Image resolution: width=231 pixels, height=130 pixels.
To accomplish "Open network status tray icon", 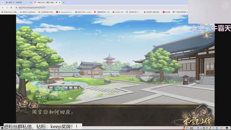I will (201, 128).
